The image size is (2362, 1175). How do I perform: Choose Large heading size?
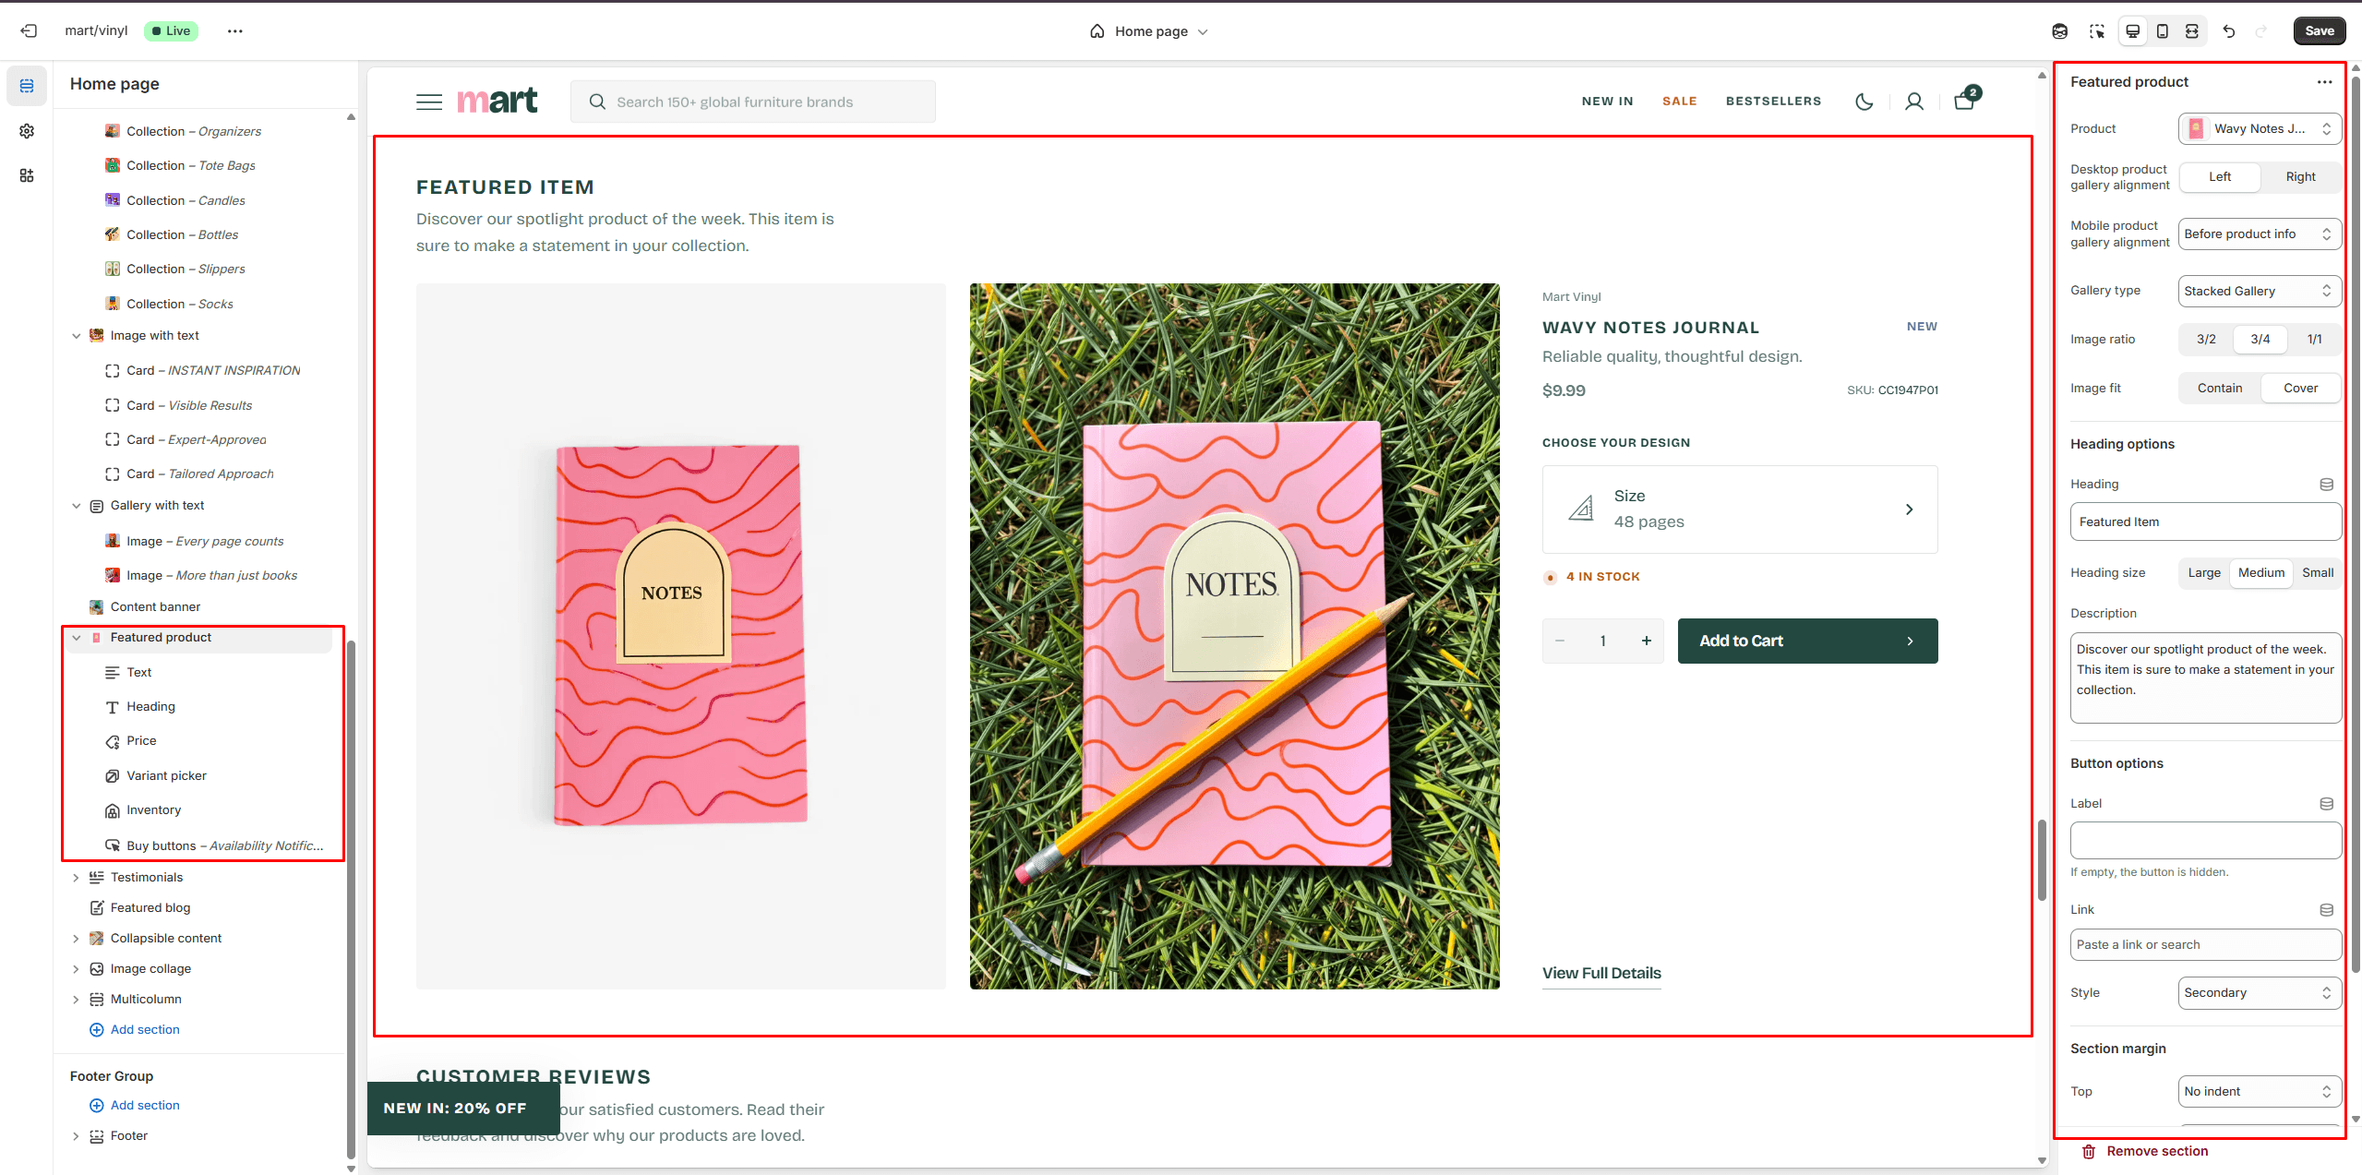pos(2203,573)
